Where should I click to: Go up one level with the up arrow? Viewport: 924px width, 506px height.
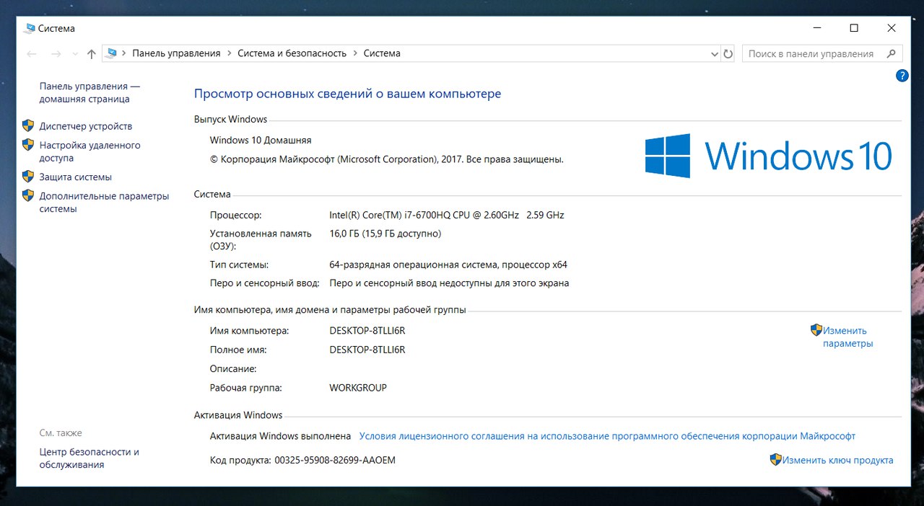(92, 53)
